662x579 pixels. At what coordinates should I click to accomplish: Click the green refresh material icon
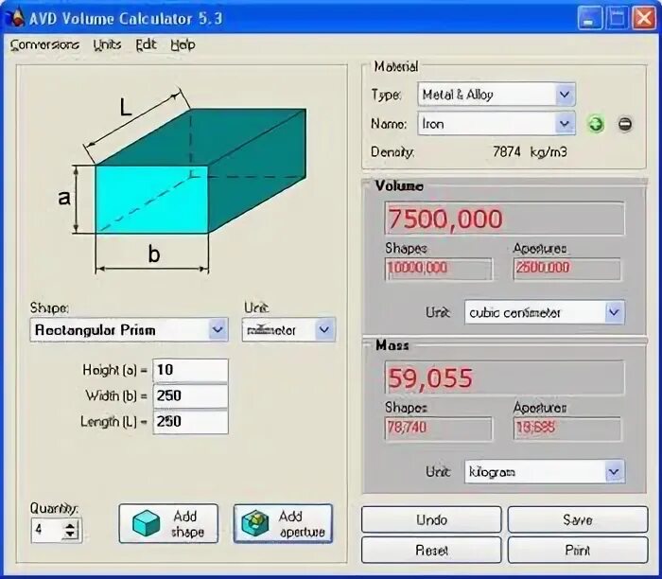[596, 124]
